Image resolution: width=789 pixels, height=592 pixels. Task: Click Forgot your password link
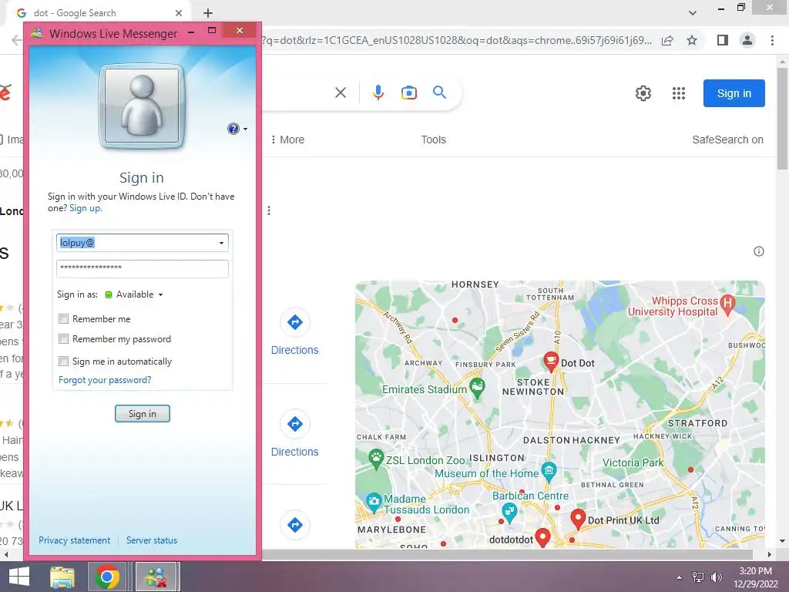[105, 380]
